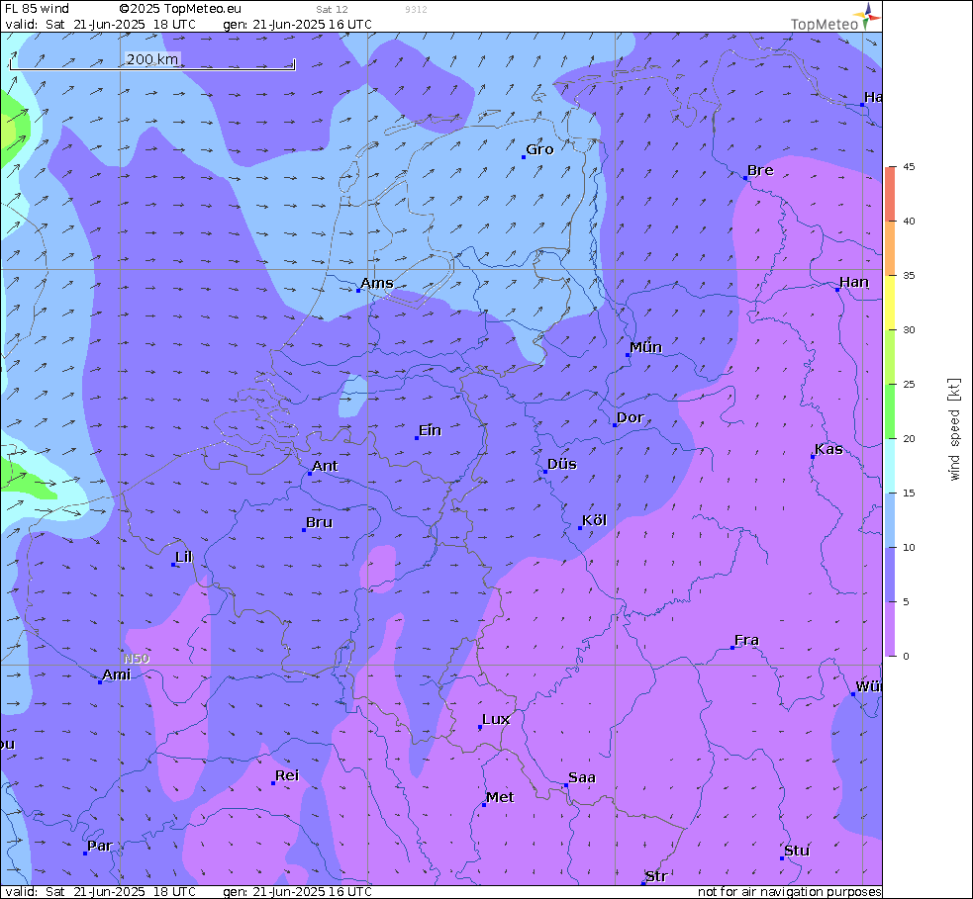This screenshot has width=973, height=899.
Task: Click the "Mün" city label
Action: point(646,347)
